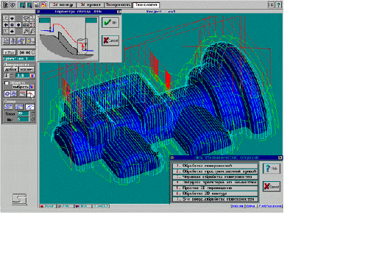Viewport: 368px width, 276px height.
Task: Click the running figure icon in top toolbar
Action: (x=5, y=5)
